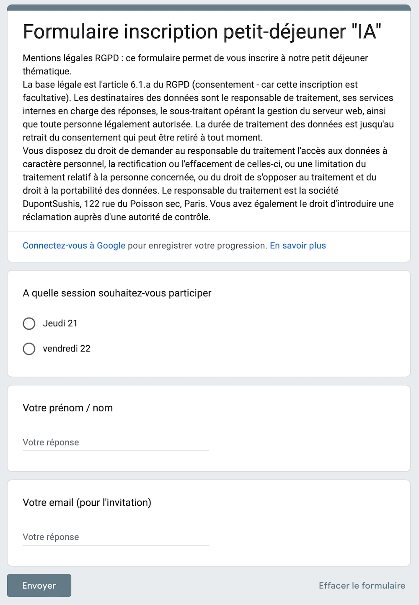Choose the vendredi 22 radio option
This screenshot has width=419, height=605.
pyautogui.click(x=29, y=349)
